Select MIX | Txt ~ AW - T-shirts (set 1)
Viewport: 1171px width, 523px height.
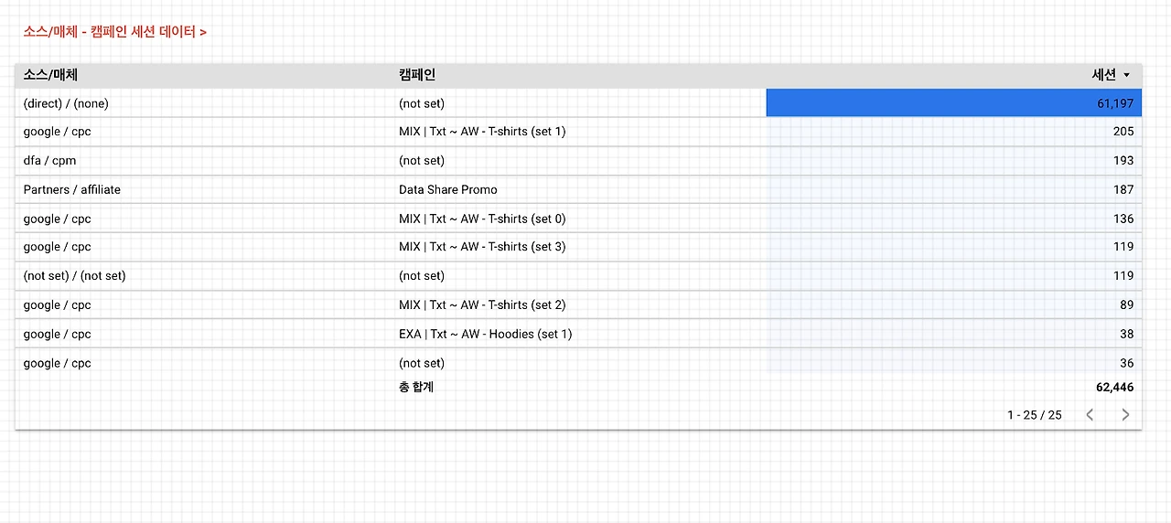482,132
